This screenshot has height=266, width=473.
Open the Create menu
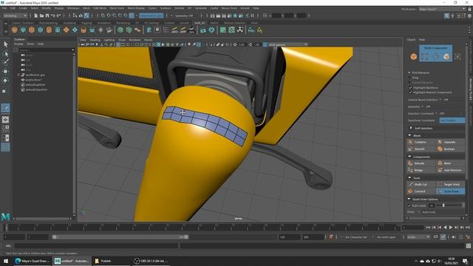(23, 8)
